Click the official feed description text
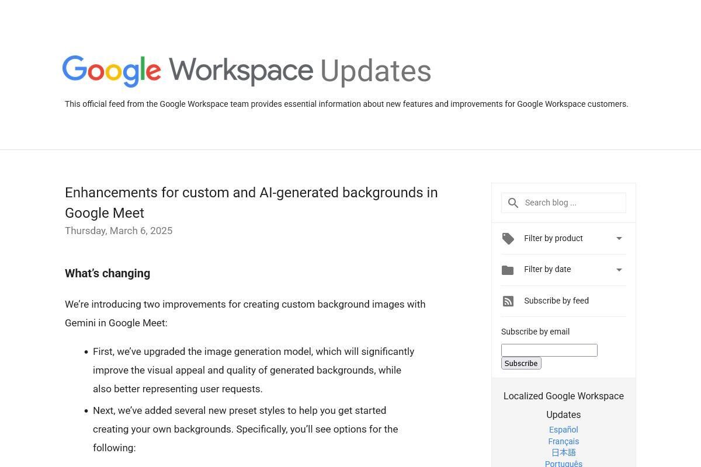The width and height of the screenshot is (701, 467). [x=346, y=104]
